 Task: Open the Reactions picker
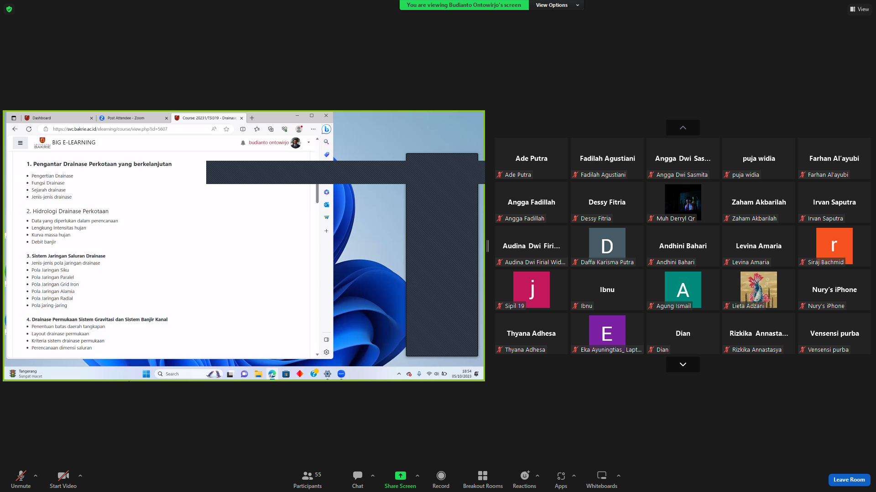(x=524, y=479)
